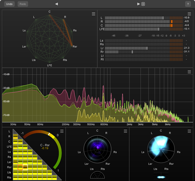Image resolution: width=195 pixels, height=181 pixels.
Task: Select the Rsr node in connection graph
Action: click(72, 46)
